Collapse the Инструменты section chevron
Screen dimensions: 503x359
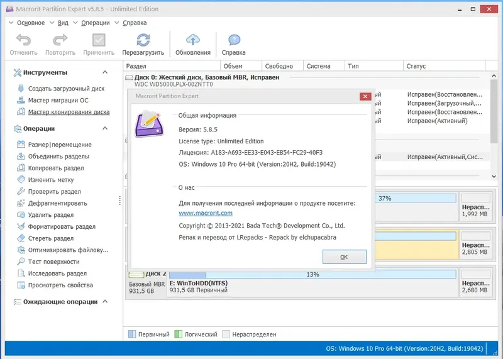pyautogui.click(x=105, y=72)
